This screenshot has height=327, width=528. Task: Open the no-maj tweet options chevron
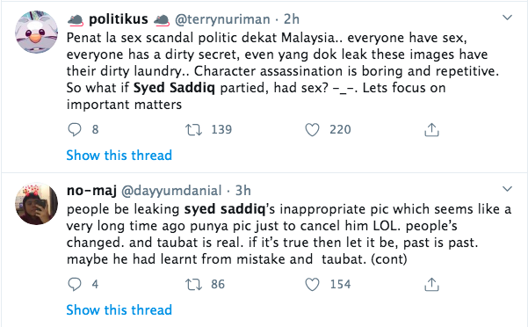pos(507,189)
